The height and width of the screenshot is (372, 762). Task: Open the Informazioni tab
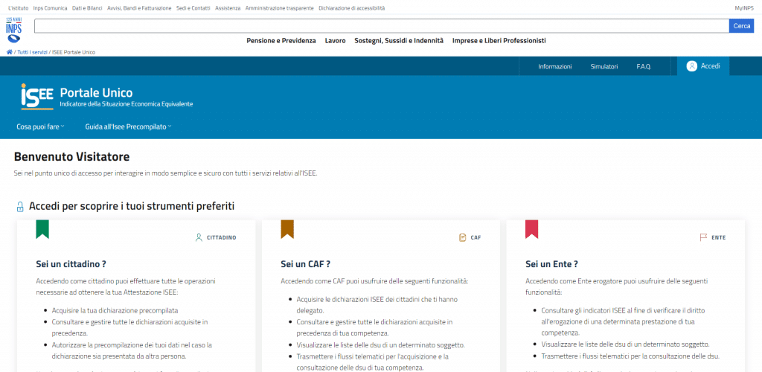click(555, 66)
